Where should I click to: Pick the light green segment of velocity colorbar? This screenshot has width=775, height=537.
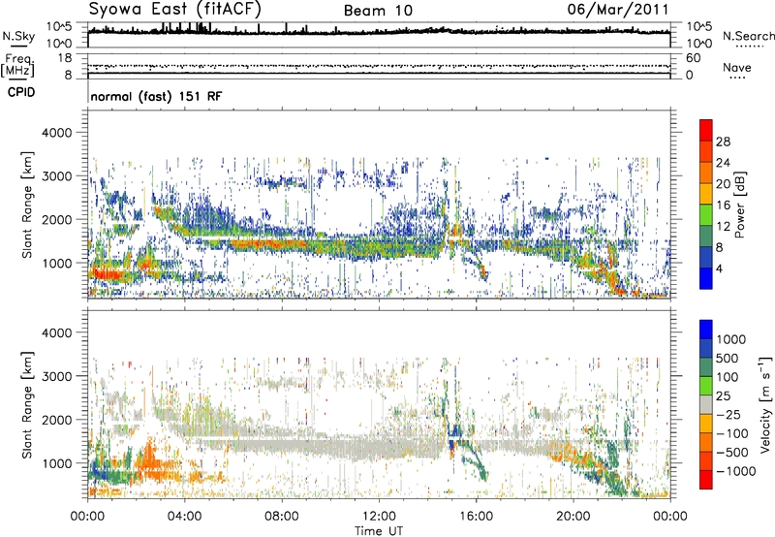[706, 386]
